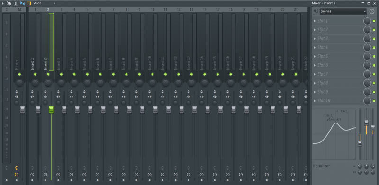Mute Insert 6 via green light

(100, 74)
